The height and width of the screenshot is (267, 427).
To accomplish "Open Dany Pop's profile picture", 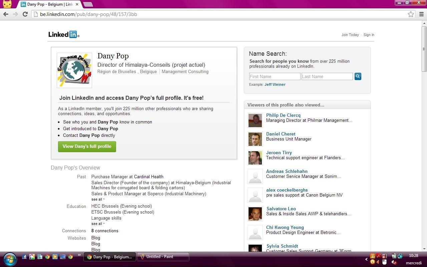I will tap(74, 70).
